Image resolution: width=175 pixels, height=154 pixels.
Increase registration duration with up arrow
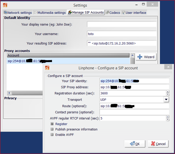click(168, 92)
